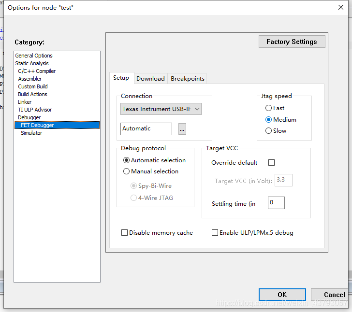Click the Automatic connection text field

pyautogui.click(x=146, y=129)
